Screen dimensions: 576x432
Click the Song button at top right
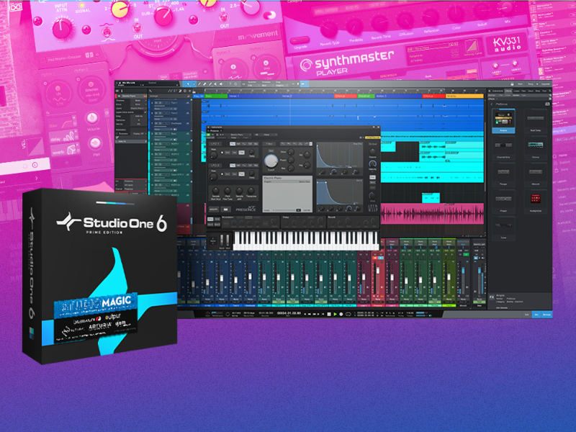coord(531,84)
